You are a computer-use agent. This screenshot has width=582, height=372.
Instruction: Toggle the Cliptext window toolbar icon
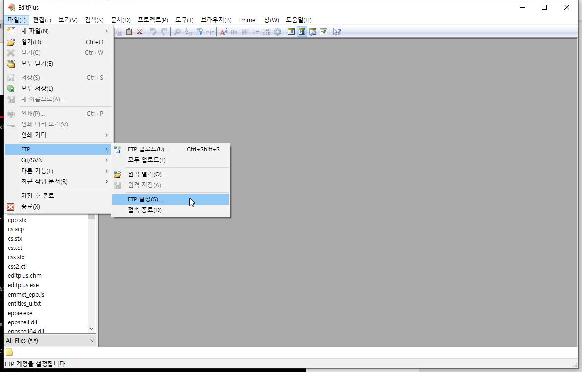[291, 32]
